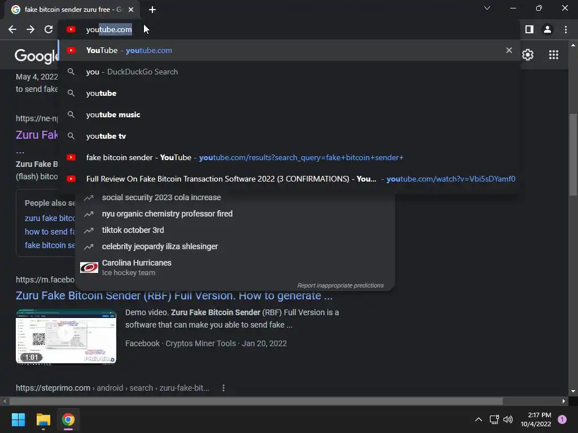Open a new browser tab

point(152,10)
